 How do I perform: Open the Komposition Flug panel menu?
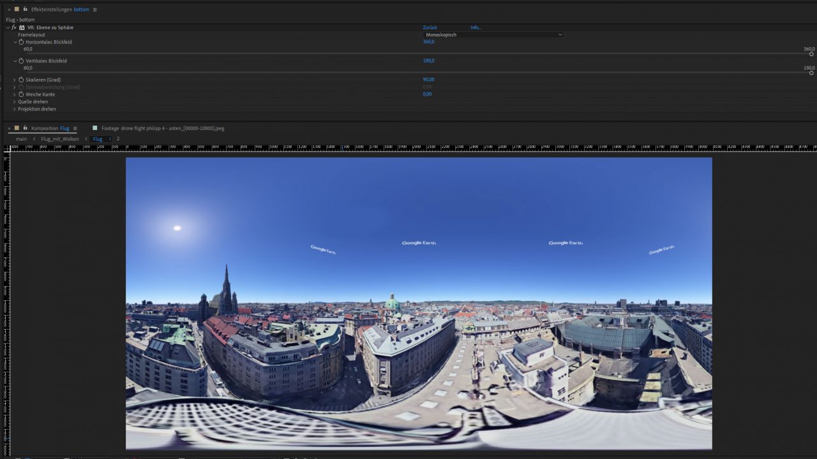click(x=75, y=128)
